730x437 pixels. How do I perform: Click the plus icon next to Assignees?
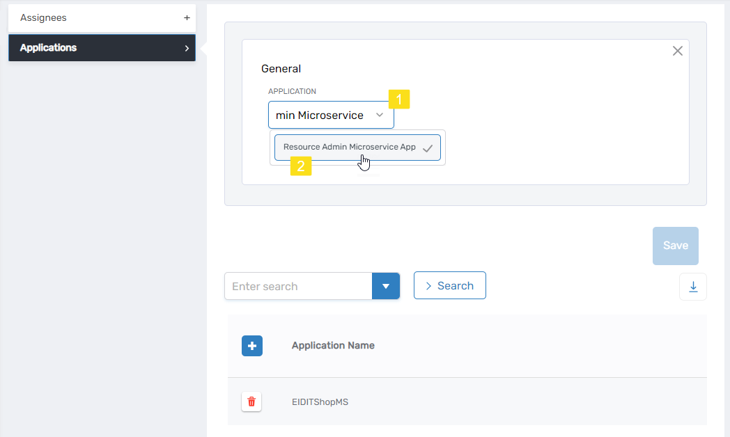pos(187,17)
